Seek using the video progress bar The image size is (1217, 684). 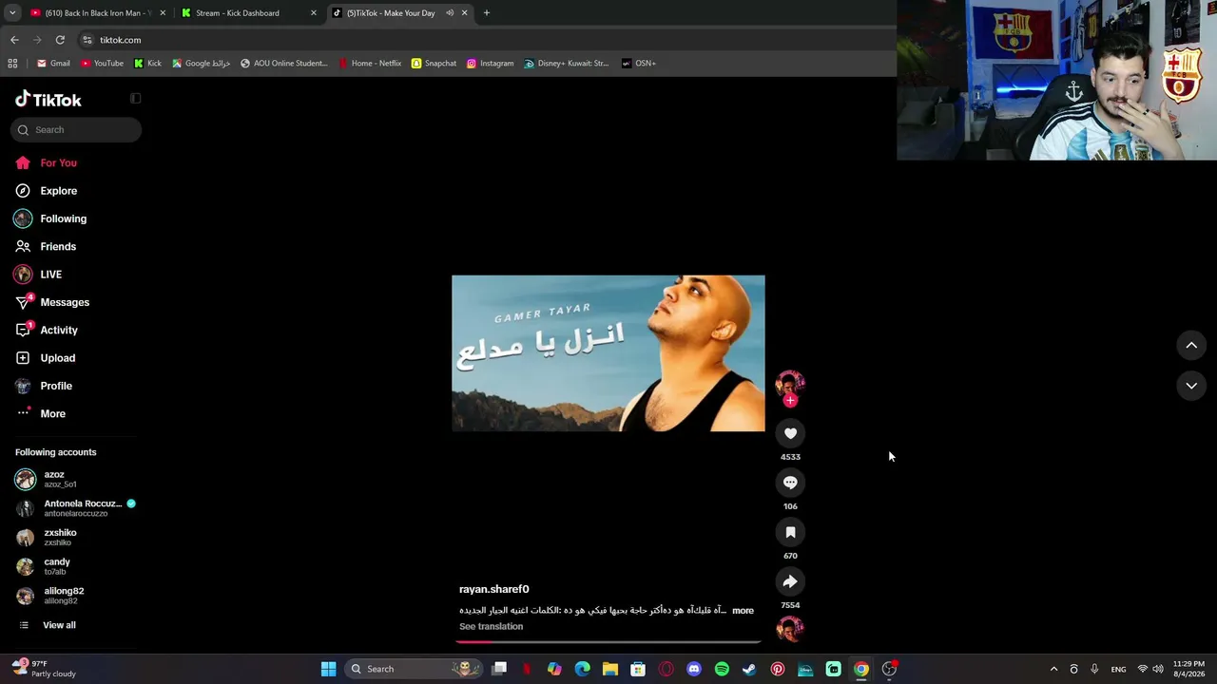click(x=608, y=641)
